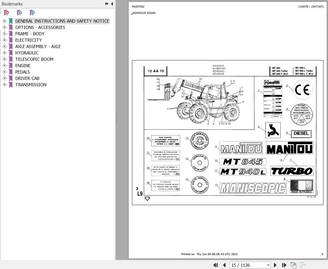Viewport: 328px width, 269px height.
Task: Click the ADHESIVE SIGNS heading in document
Action: pos(144,13)
